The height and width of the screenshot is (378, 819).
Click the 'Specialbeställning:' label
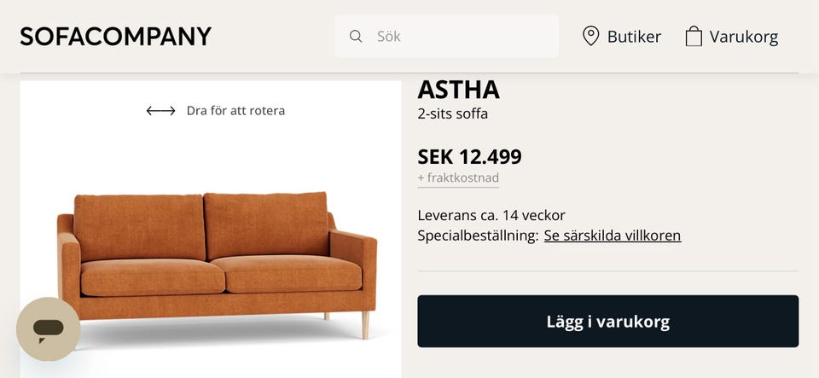coord(478,236)
